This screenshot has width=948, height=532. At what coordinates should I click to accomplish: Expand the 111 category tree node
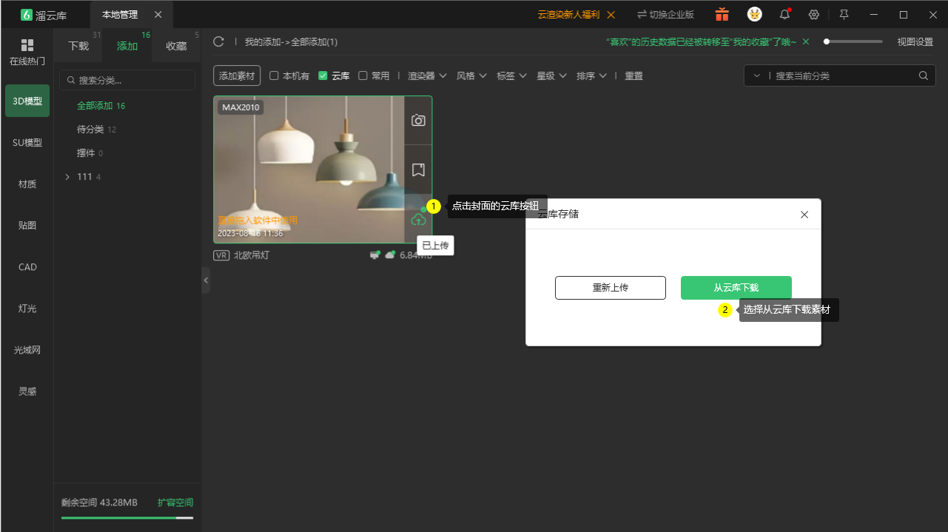click(x=67, y=177)
